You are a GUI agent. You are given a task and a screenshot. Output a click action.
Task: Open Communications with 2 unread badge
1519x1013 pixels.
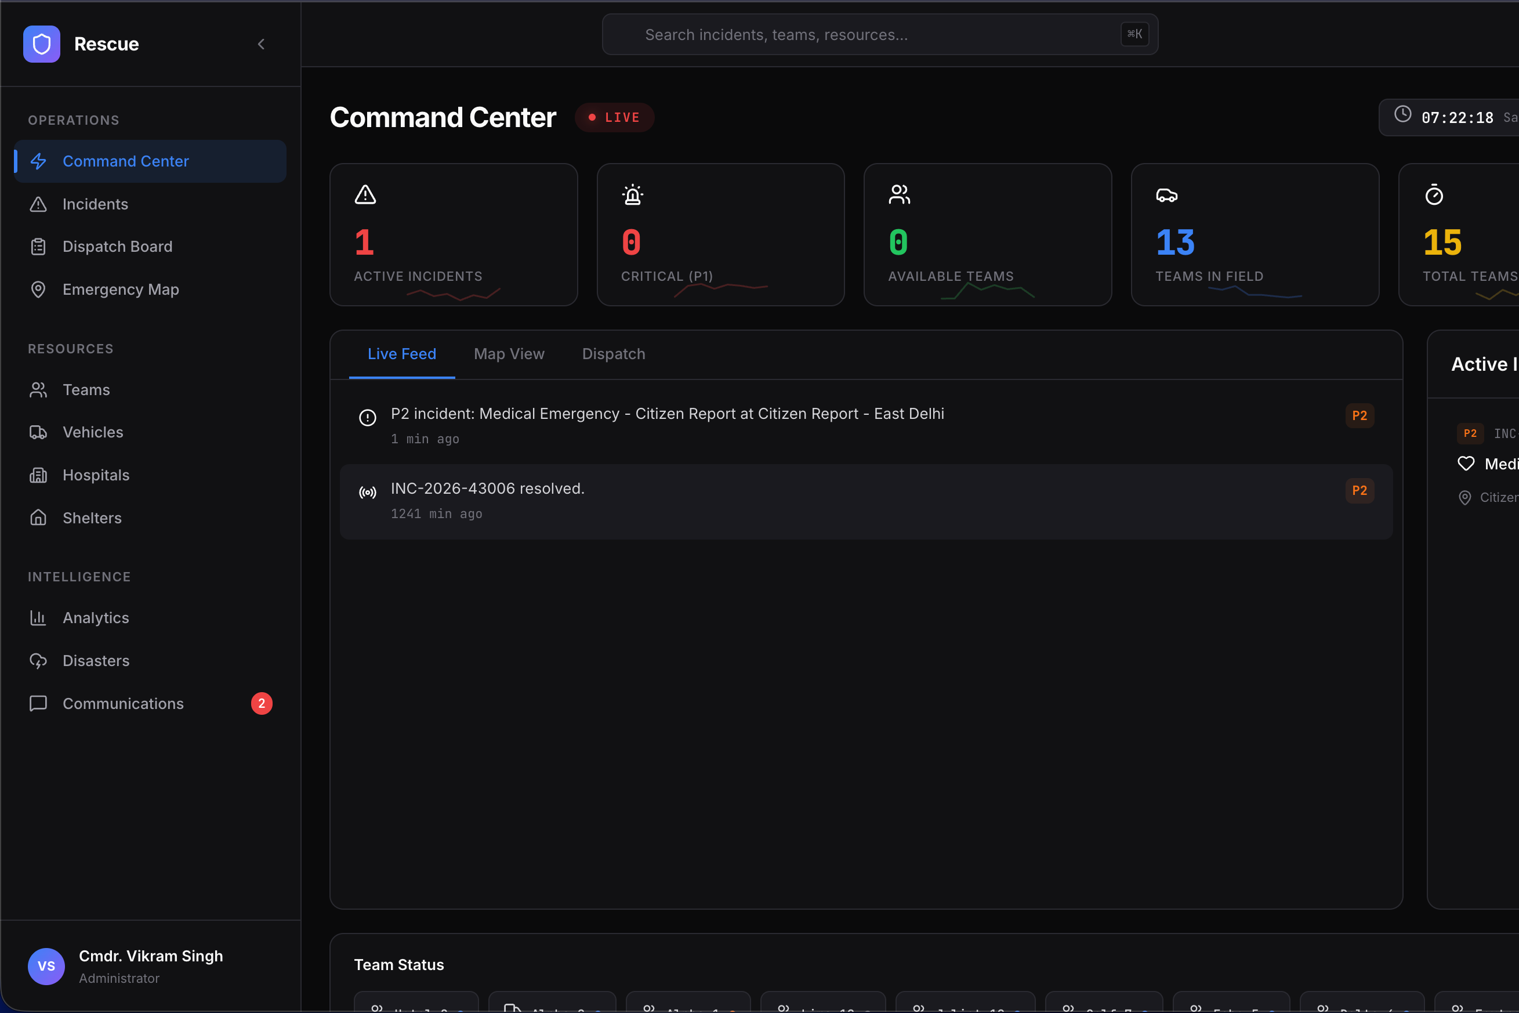tap(150, 704)
